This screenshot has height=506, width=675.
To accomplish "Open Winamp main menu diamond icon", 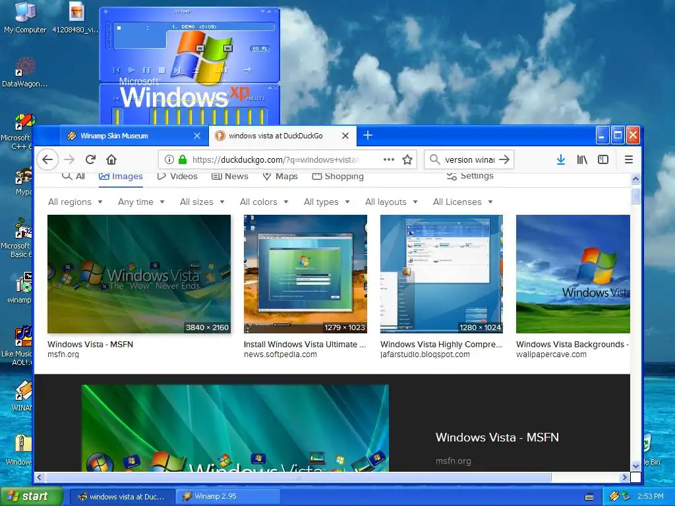I will pos(106,12).
